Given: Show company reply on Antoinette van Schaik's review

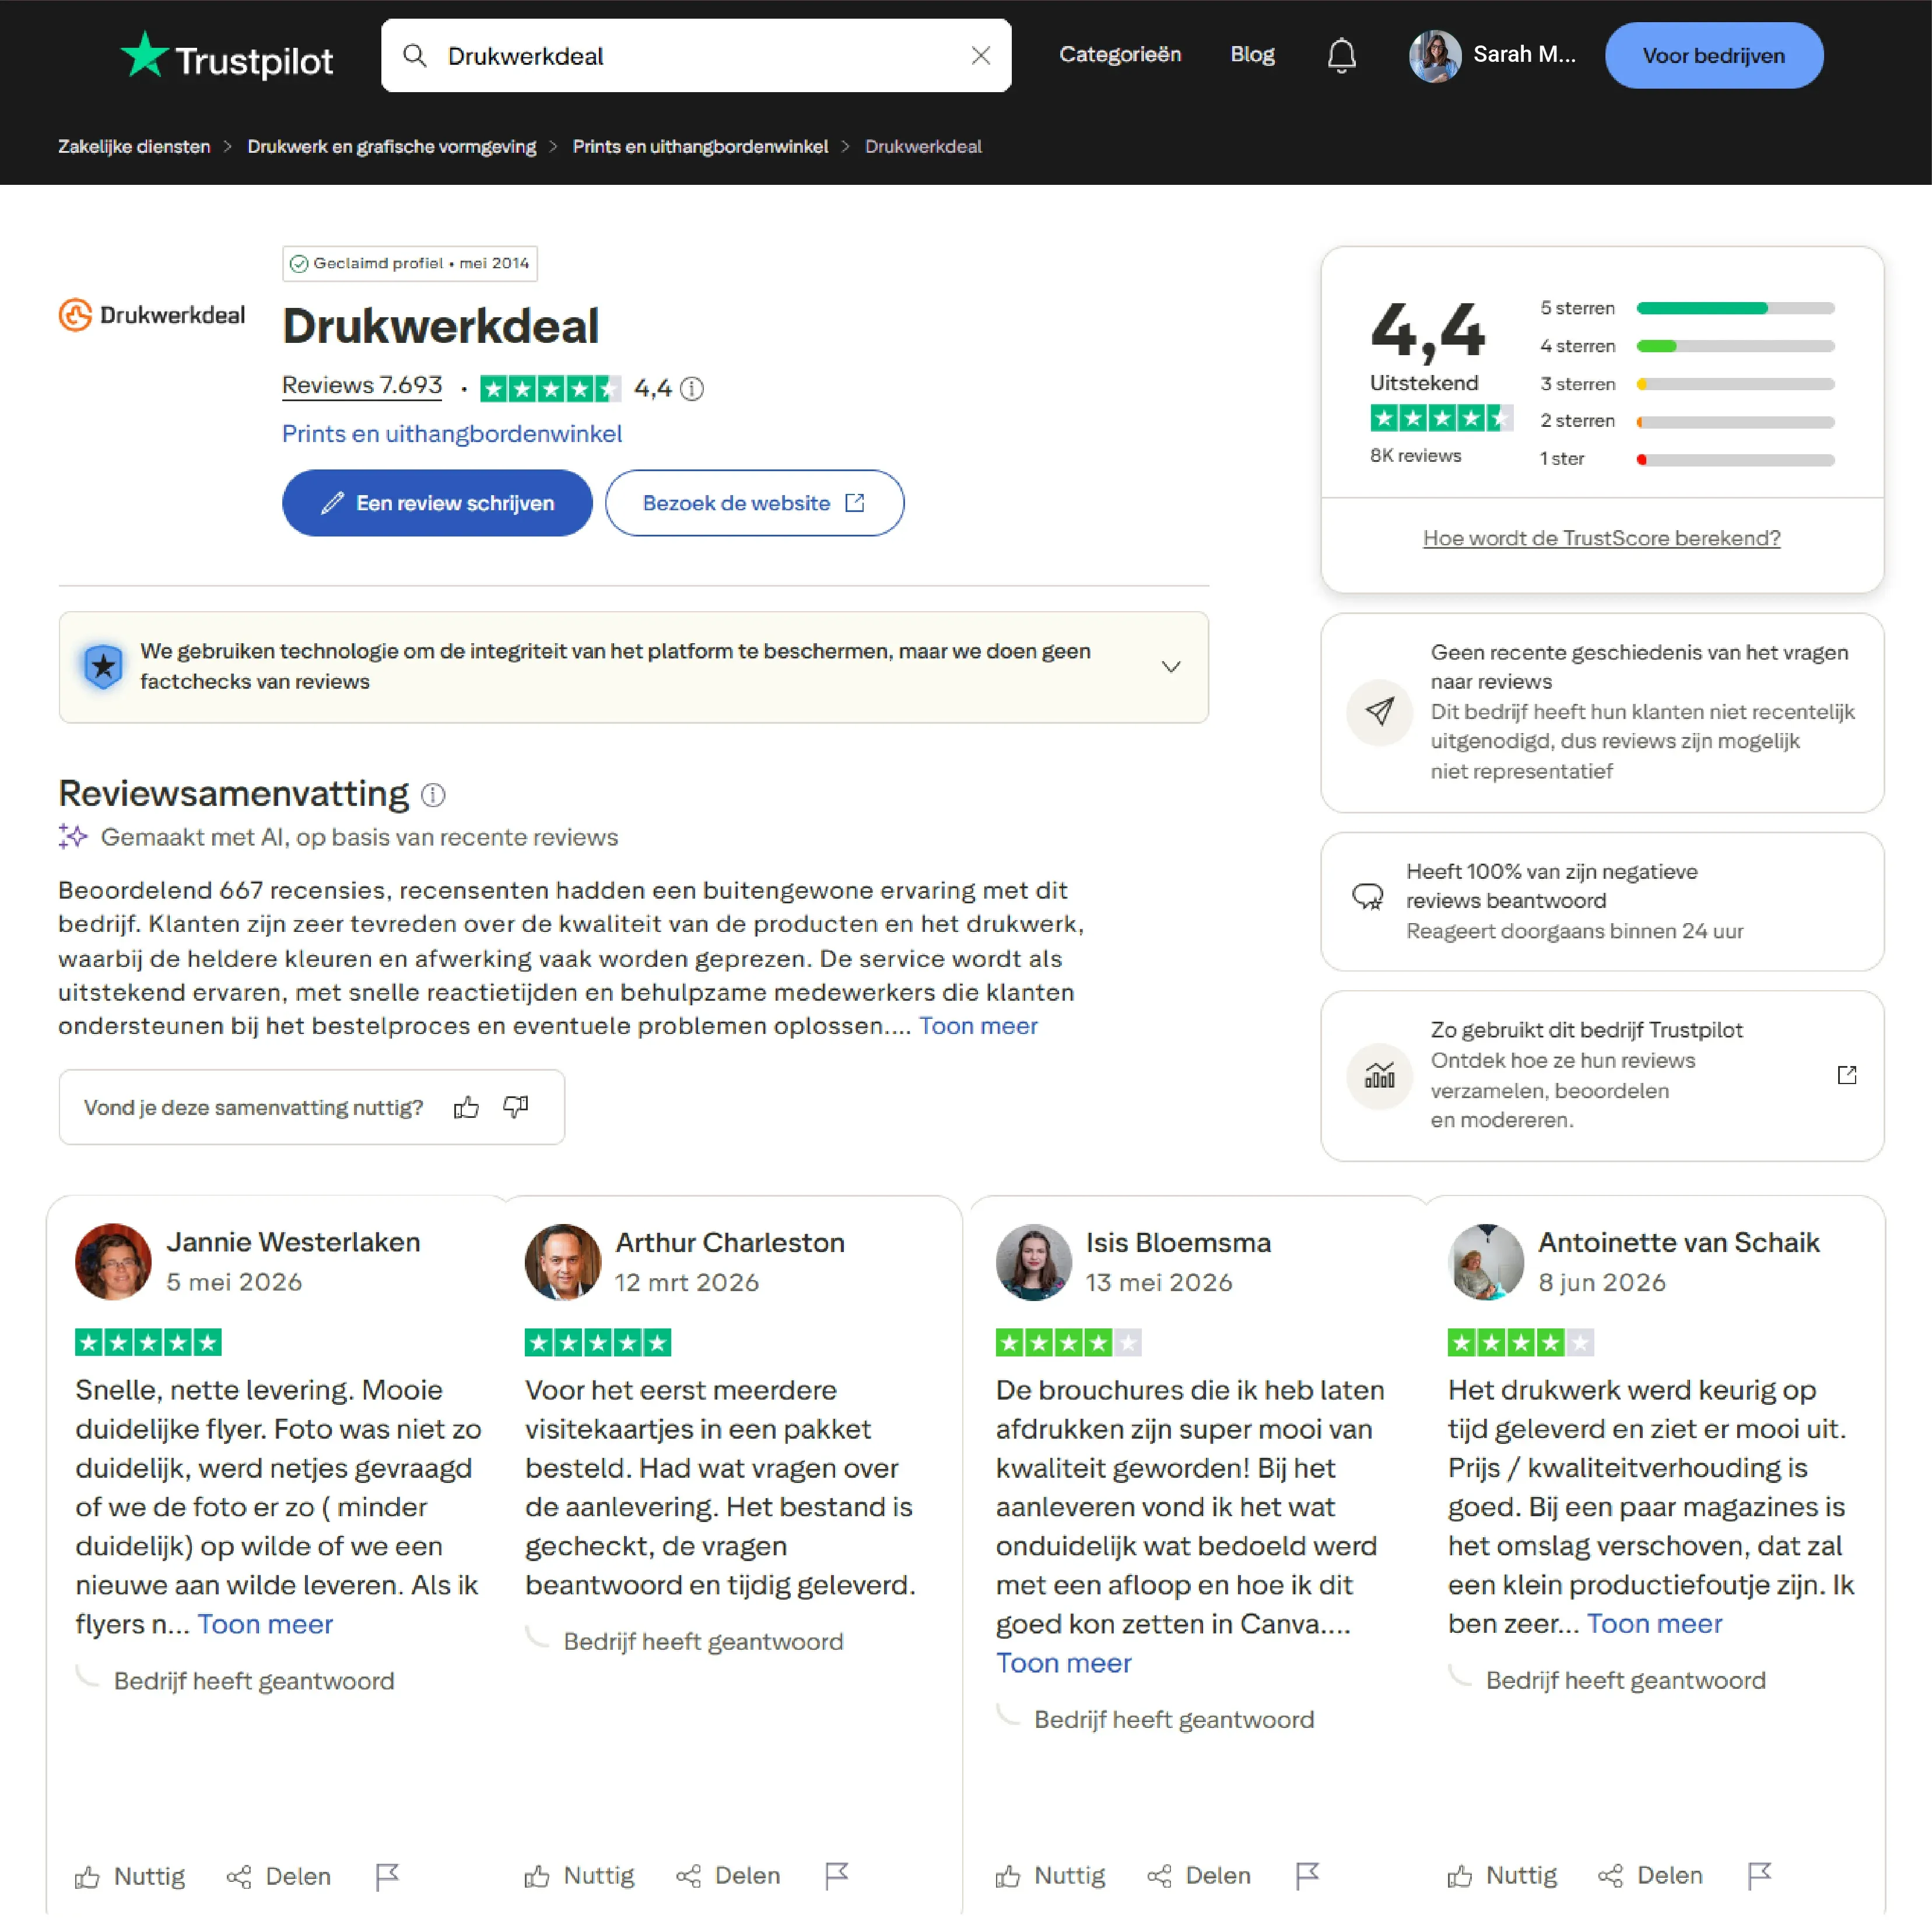Looking at the screenshot, I should (1626, 1681).
